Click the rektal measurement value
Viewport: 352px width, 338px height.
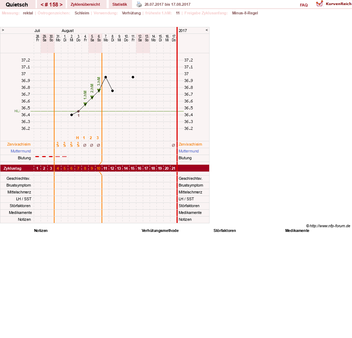click(28, 13)
